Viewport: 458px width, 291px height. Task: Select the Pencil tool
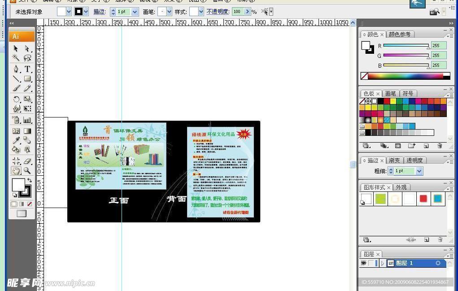coord(27,88)
